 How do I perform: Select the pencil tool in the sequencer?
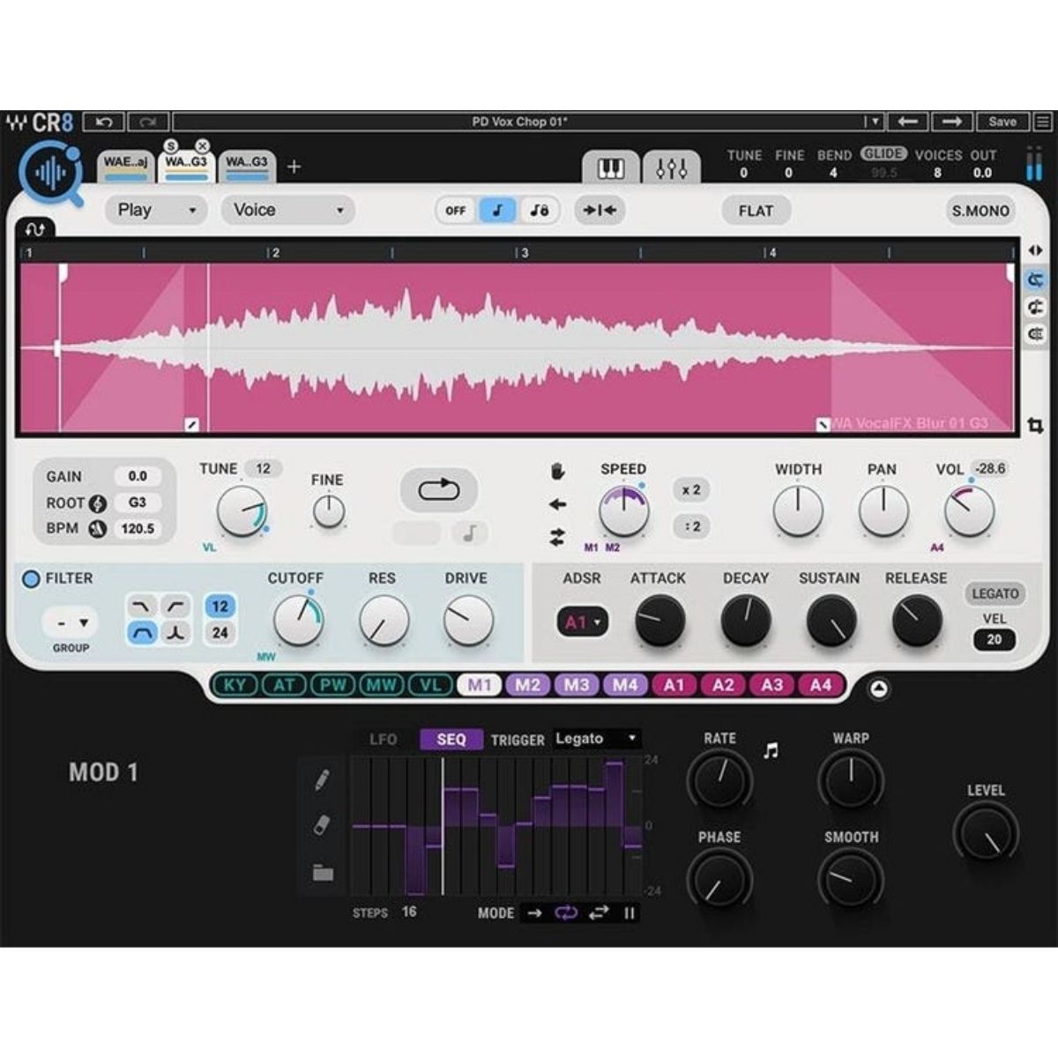pos(323,779)
